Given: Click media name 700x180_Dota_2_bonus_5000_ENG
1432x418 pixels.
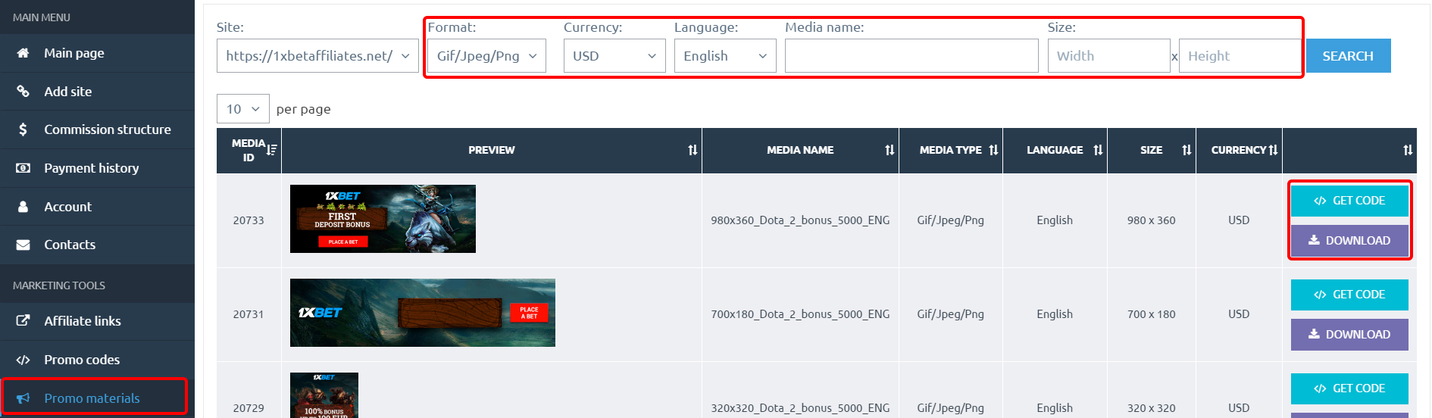Looking at the screenshot, I should click(800, 314).
